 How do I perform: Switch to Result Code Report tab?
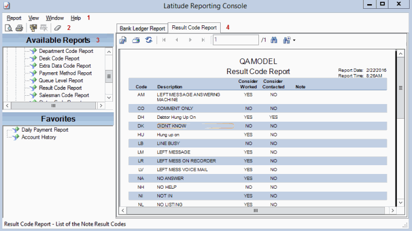pos(194,28)
